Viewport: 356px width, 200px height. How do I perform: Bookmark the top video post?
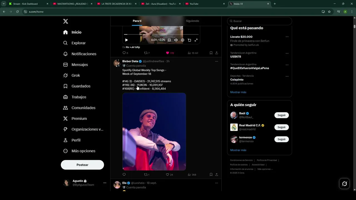point(211,53)
